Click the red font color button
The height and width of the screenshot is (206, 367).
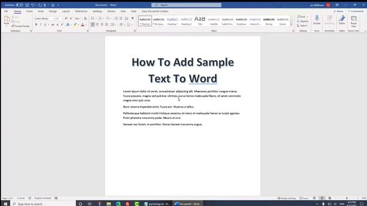pyautogui.click(x=83, y=25)
